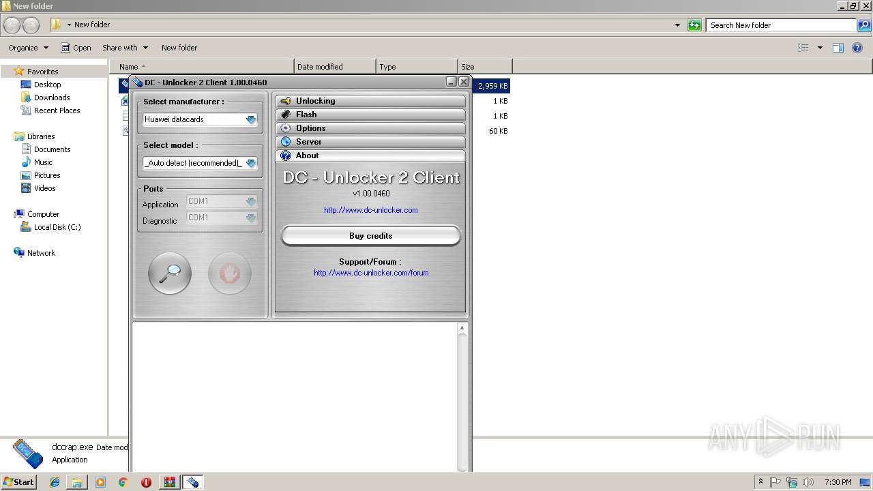Open the Application port COM1 dropdown
The height and width of the screenshot is (491, 873).
(x=251, y=201)
